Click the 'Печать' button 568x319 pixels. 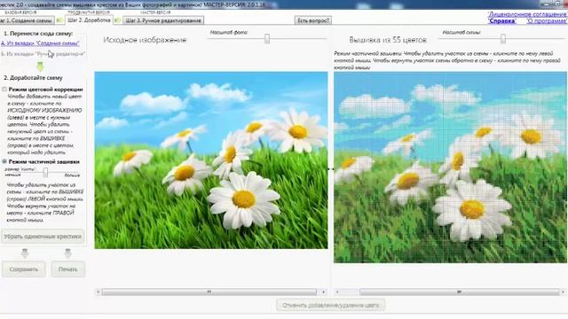click(x=67, y=269)
